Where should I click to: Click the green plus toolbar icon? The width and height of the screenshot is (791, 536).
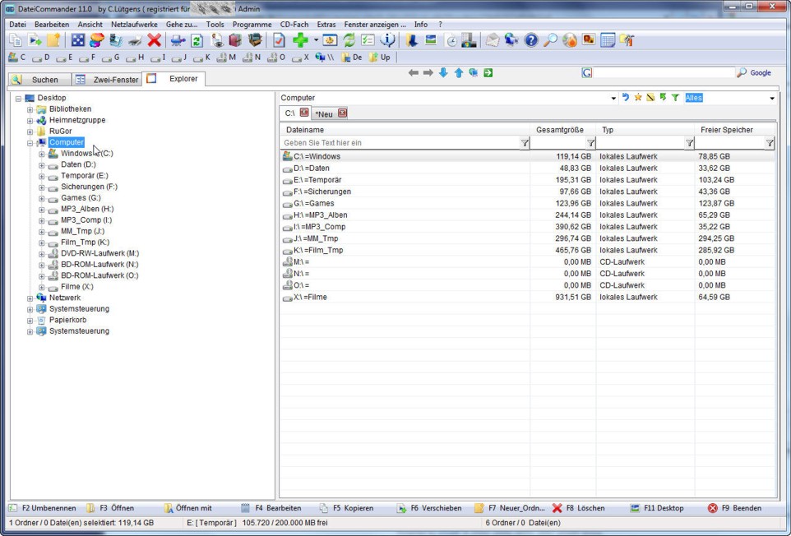tap(300, 40)
